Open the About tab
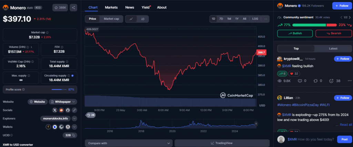The image size is (353, 147). (x=162, y=8)
